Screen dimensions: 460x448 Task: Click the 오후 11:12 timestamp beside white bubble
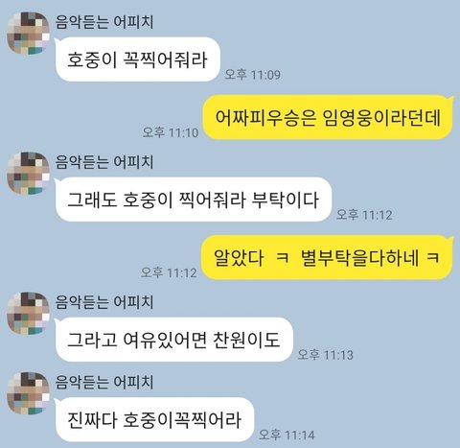364,215
